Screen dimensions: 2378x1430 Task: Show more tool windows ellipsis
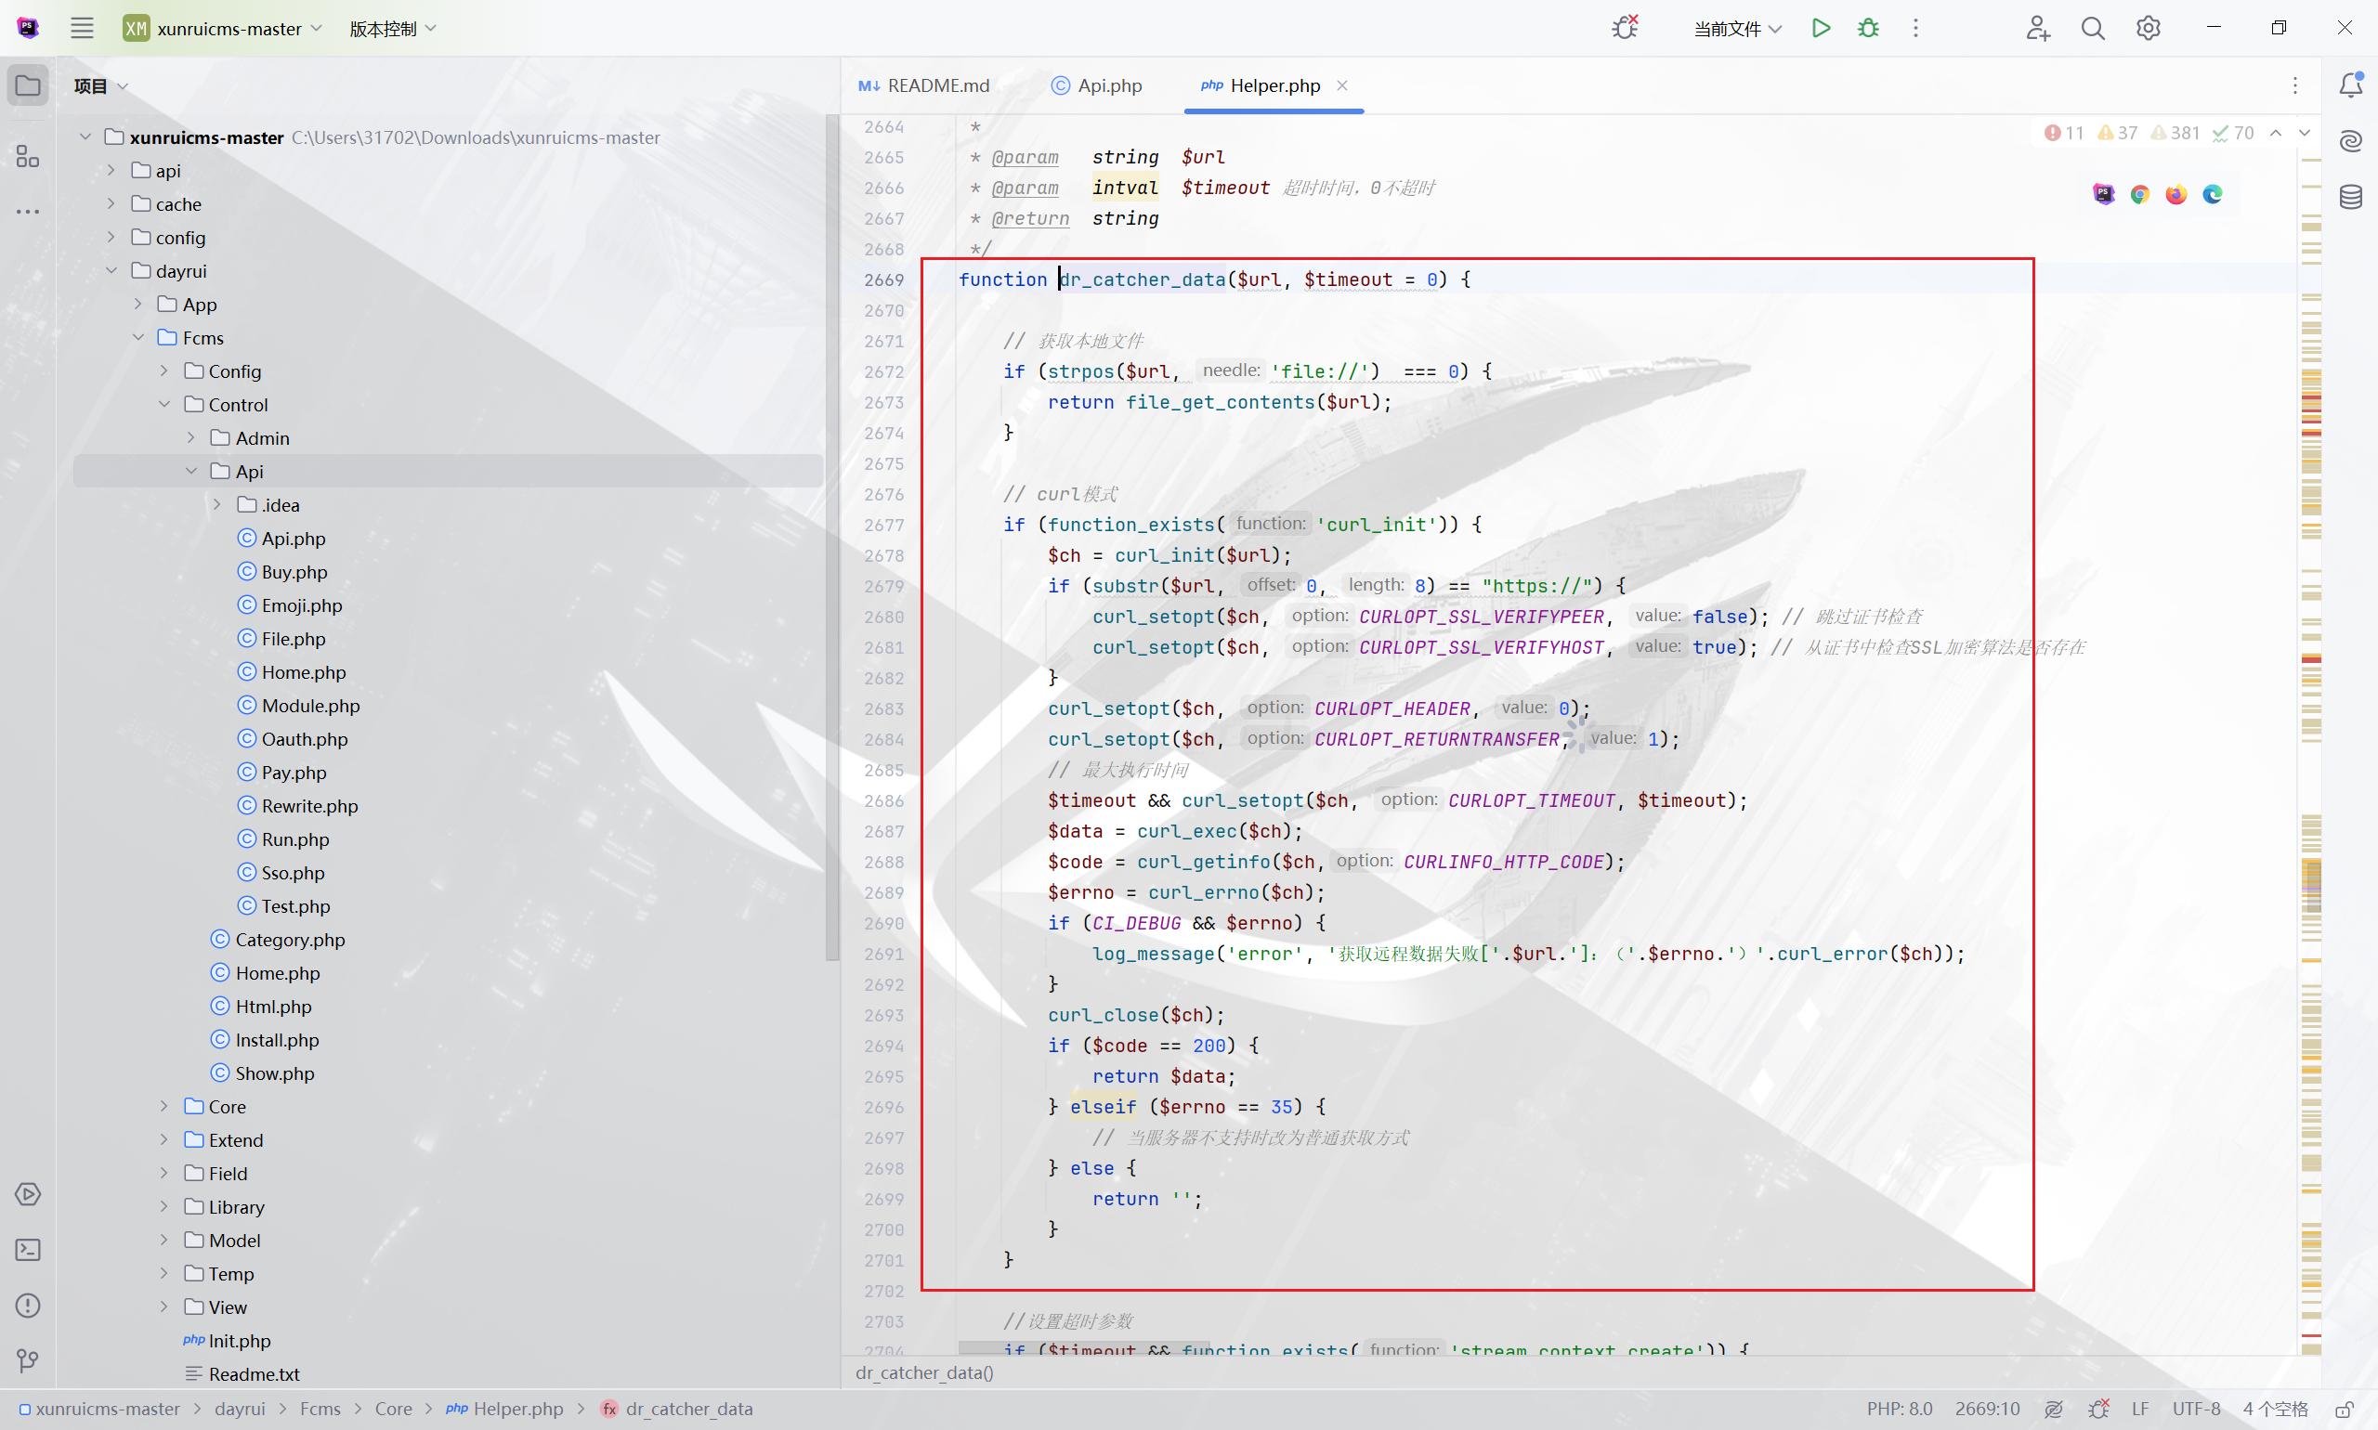28,211
